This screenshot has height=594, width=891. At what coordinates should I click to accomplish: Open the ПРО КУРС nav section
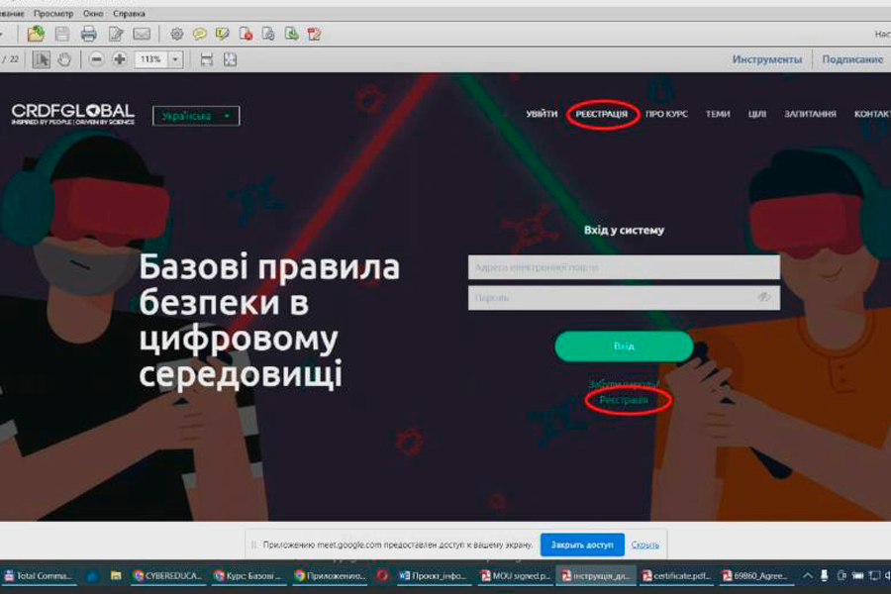coord(666,114)
